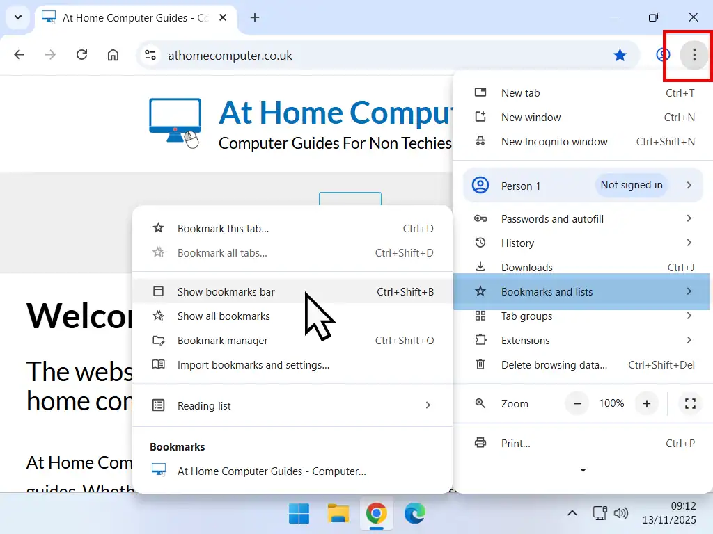Click the home icon in the toolbar

pyautogui.click(x=113, y=54)
